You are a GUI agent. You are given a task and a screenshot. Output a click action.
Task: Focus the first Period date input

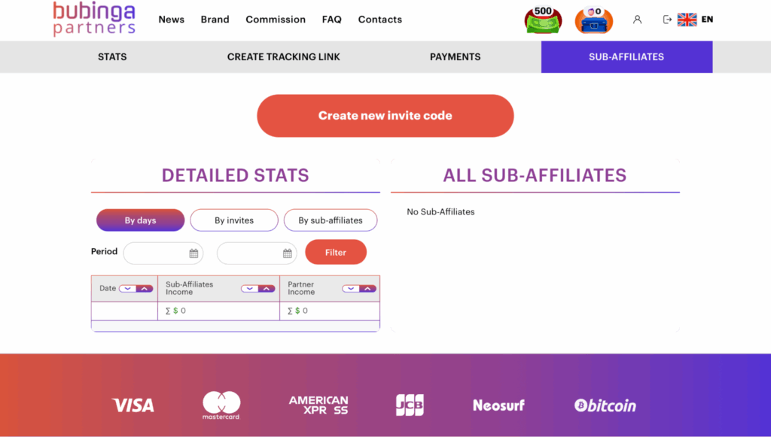click(156, 253)
